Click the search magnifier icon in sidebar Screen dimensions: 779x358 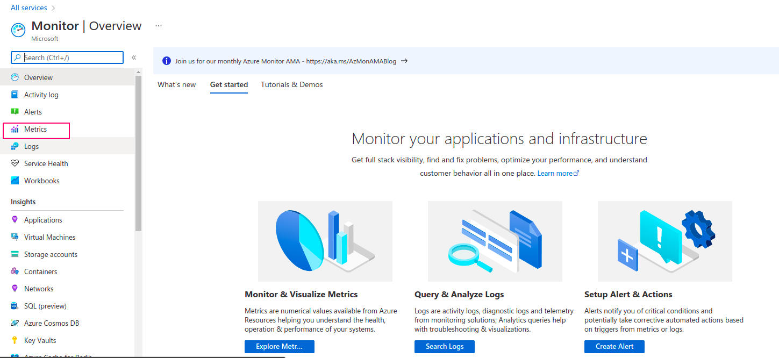(18, 58)
